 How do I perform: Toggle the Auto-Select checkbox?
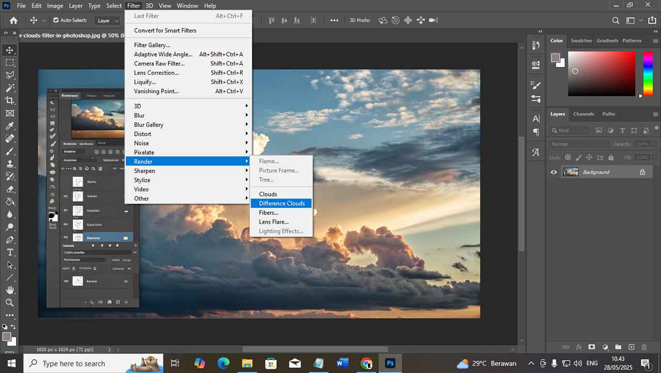click(56, 20)
